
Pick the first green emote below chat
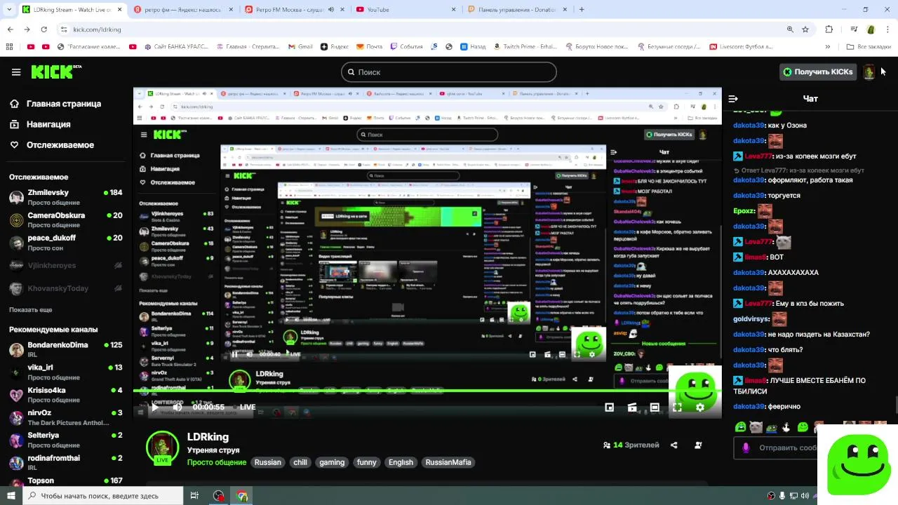click(740, 426)
